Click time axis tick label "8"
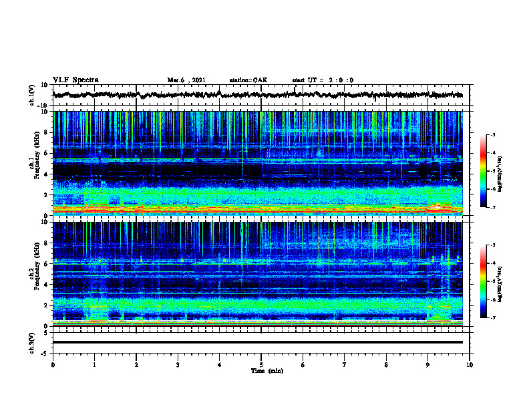529x409 pixels. pos(386,365)
